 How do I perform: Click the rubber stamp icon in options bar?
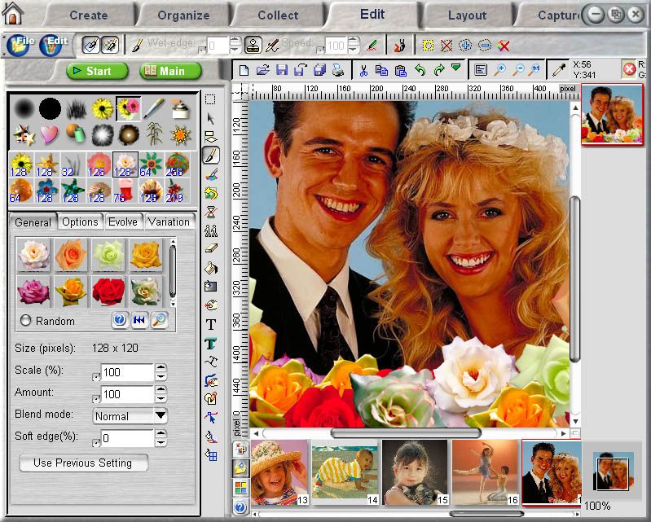pyautogui.click(x=253, y=45)
